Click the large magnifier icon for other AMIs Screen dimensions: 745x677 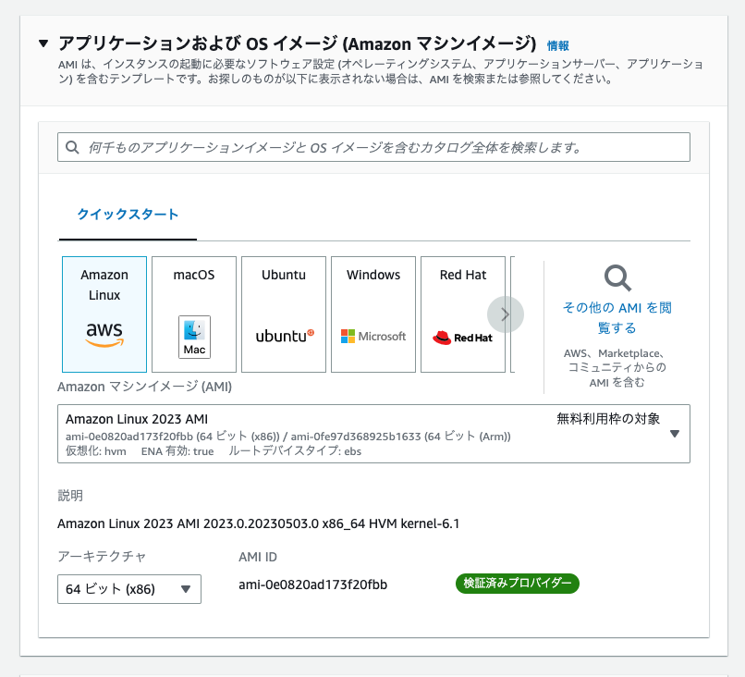point(617,278)
